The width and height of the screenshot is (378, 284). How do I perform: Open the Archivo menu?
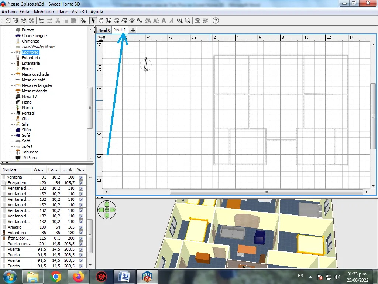[9, 12]
